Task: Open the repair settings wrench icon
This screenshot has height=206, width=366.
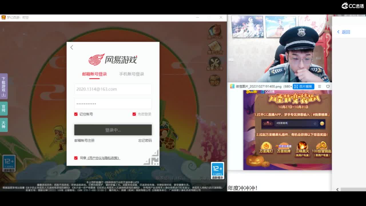Action: click(x=215, y=64)
